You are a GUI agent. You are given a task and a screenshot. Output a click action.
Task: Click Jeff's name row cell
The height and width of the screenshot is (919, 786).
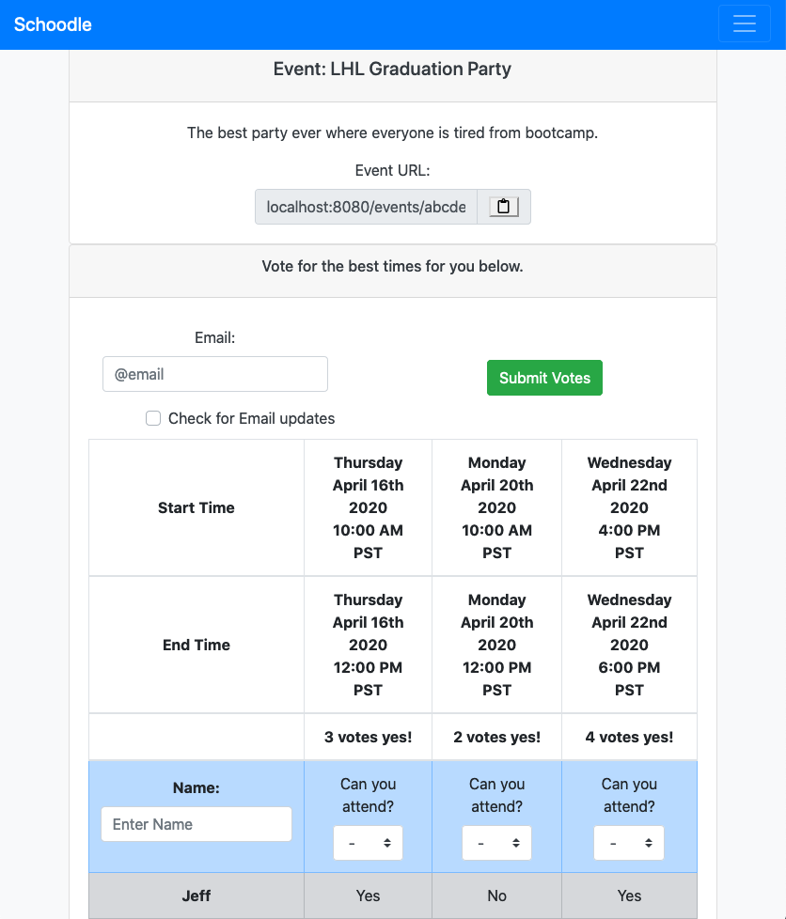196,896
